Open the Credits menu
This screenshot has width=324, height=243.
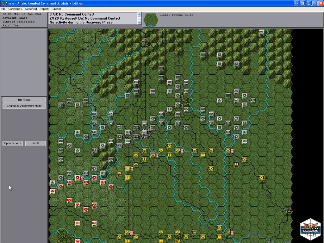57,9
